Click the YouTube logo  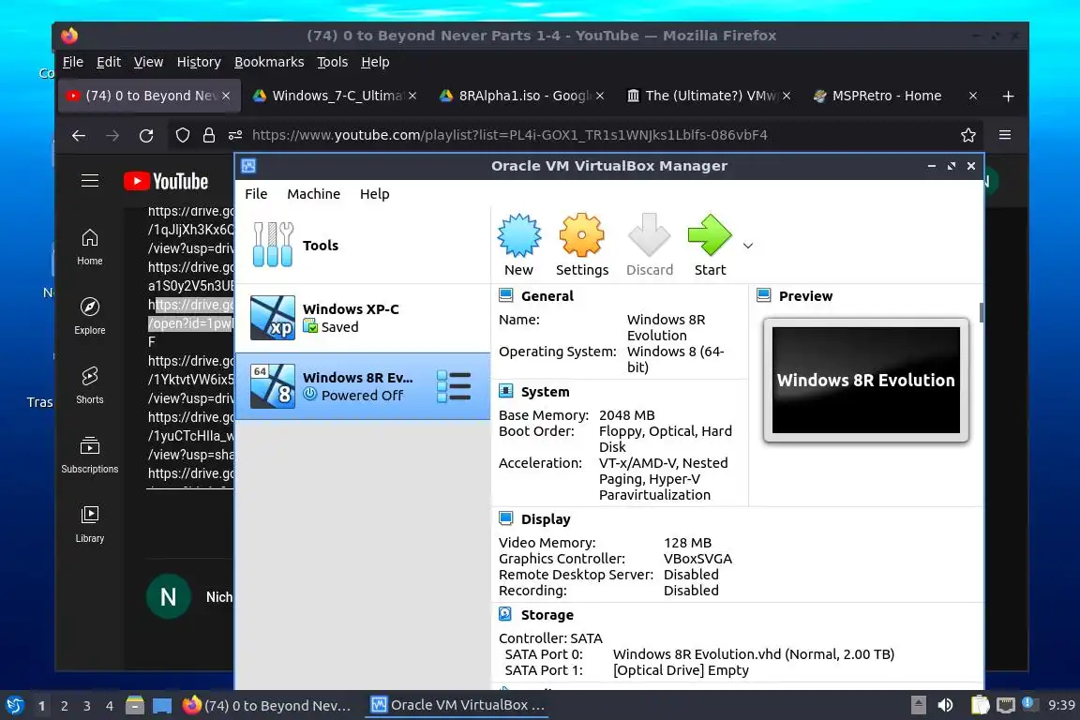coord(166,181)
